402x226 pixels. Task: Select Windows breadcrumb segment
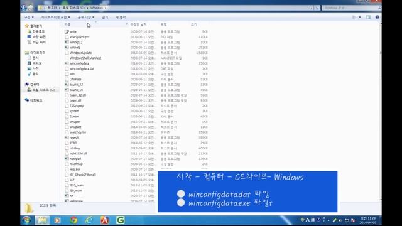[96, 8]
